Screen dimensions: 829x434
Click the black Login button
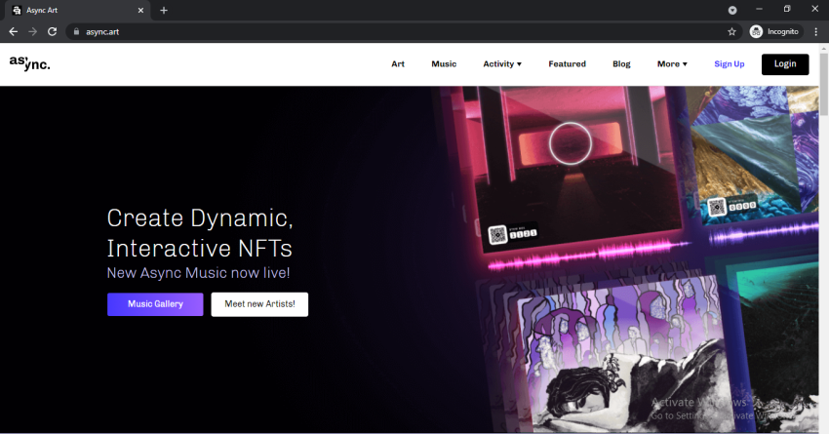(x=785, y=64)
